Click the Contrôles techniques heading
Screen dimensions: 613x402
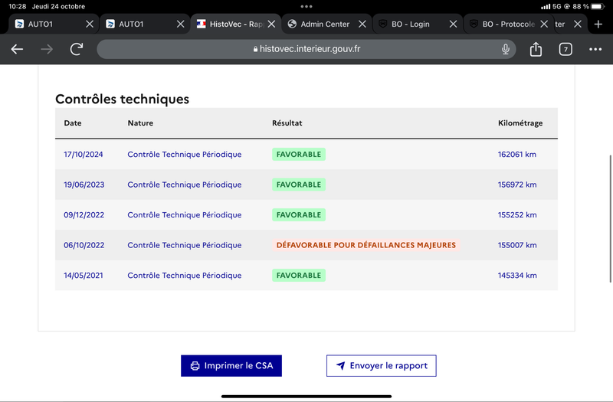[x=122, y=99]
